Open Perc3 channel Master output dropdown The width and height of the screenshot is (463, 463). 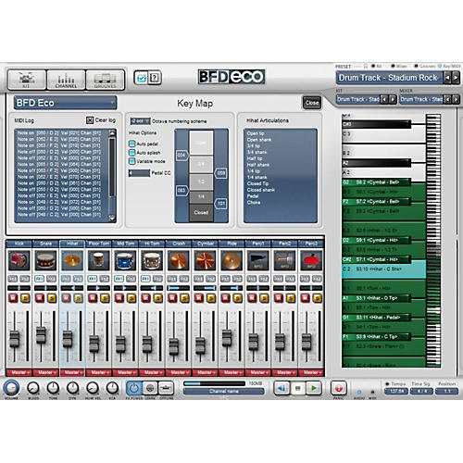click(311, 372)
